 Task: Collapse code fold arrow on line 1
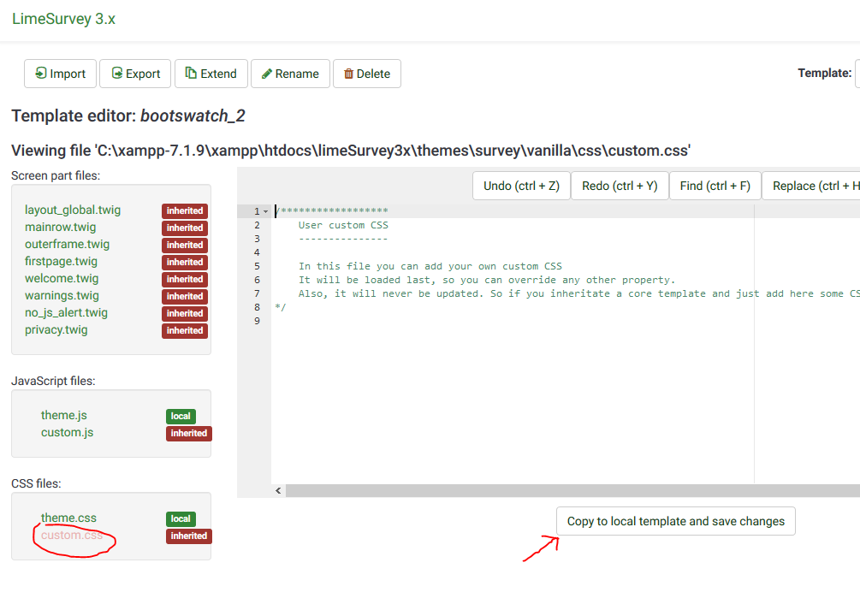[x=265, y=211]
